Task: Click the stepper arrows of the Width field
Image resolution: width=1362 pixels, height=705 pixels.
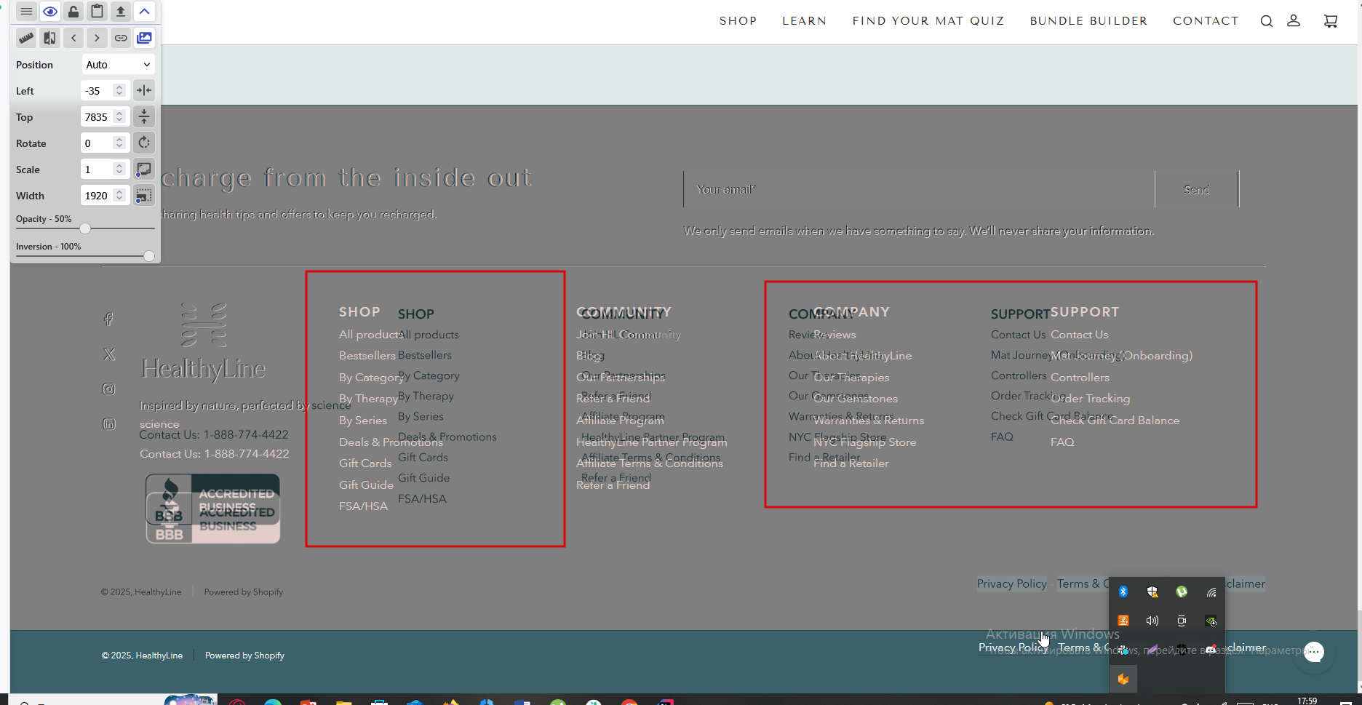Action: pyautogui.click(x=119, y=196)
